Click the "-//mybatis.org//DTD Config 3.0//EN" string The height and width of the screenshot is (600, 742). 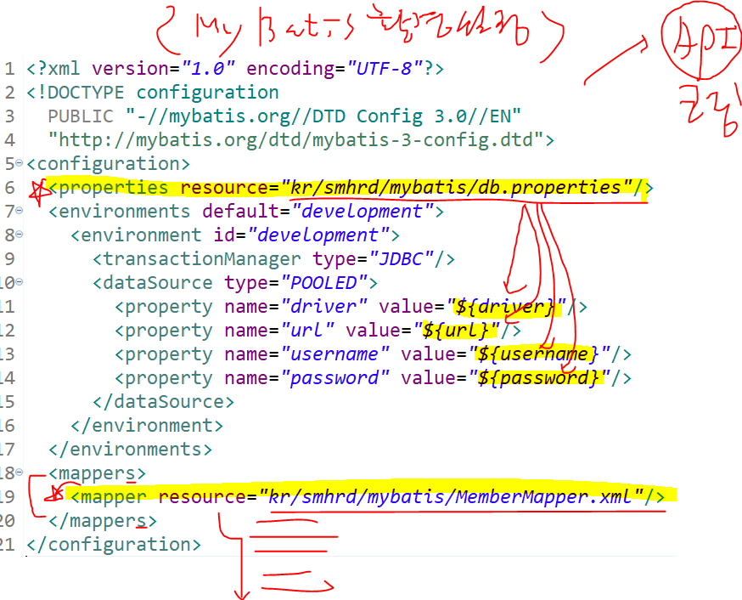click(323, 116)
